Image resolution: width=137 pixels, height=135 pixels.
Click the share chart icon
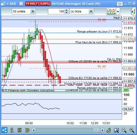click(4, 130)
